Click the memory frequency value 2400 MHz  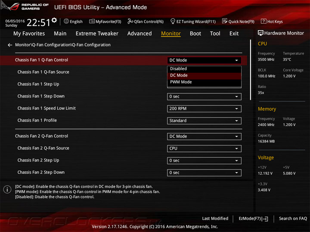tap(266, 125)
